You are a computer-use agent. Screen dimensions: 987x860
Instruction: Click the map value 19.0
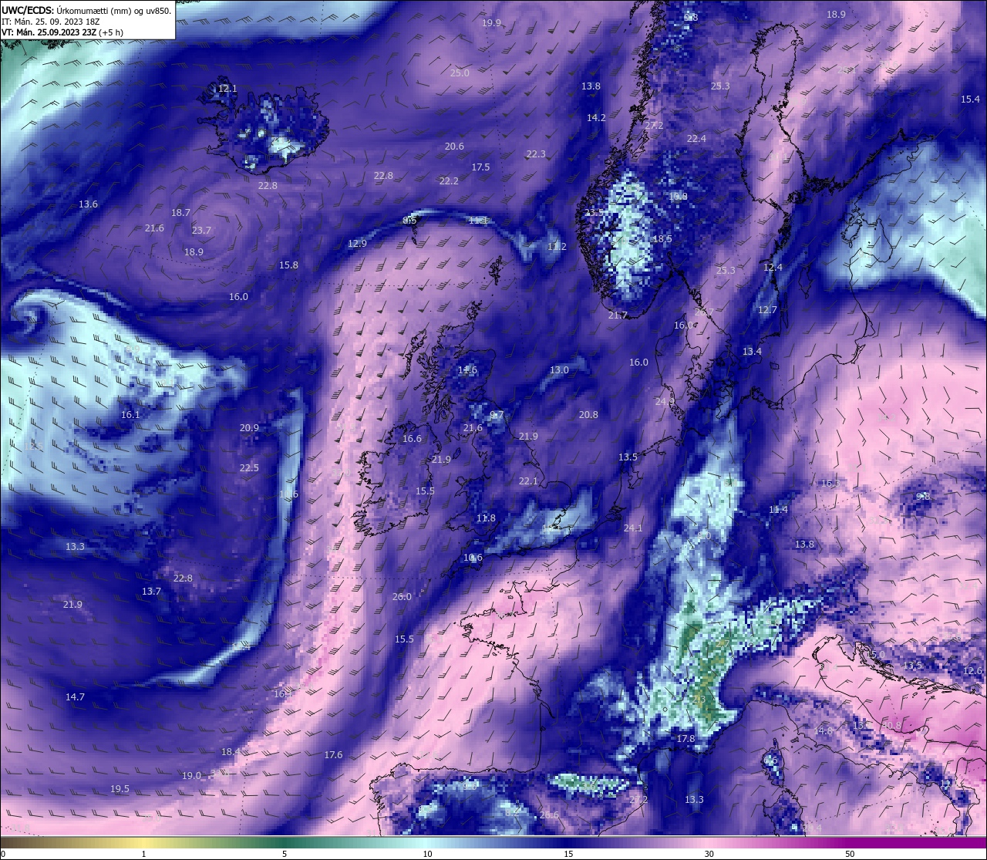(x=191, y=776)
